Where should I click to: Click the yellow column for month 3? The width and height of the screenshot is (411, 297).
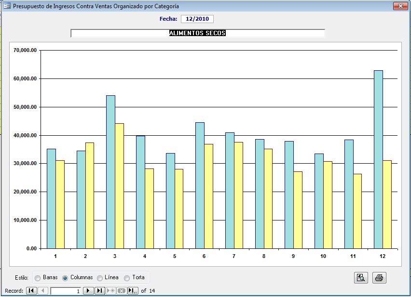pyautogui.click(x=119, y=186)
